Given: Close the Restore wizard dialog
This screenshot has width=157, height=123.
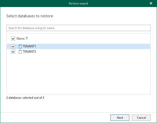Looking at the screenshot, I should (151, 3).
